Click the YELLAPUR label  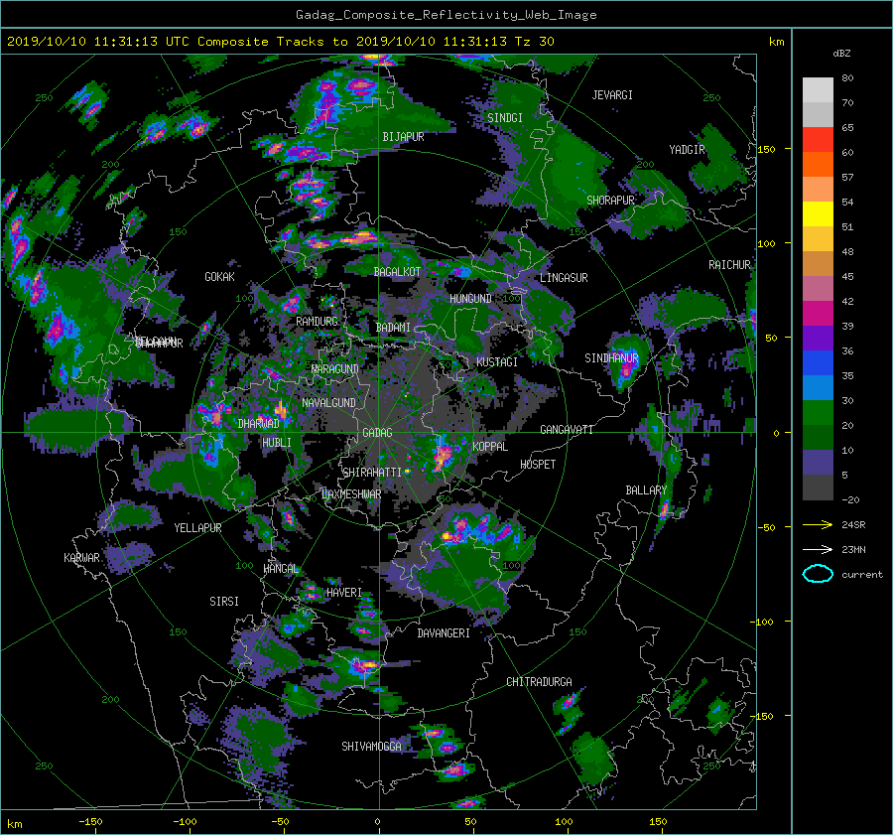tap(197, 528)
